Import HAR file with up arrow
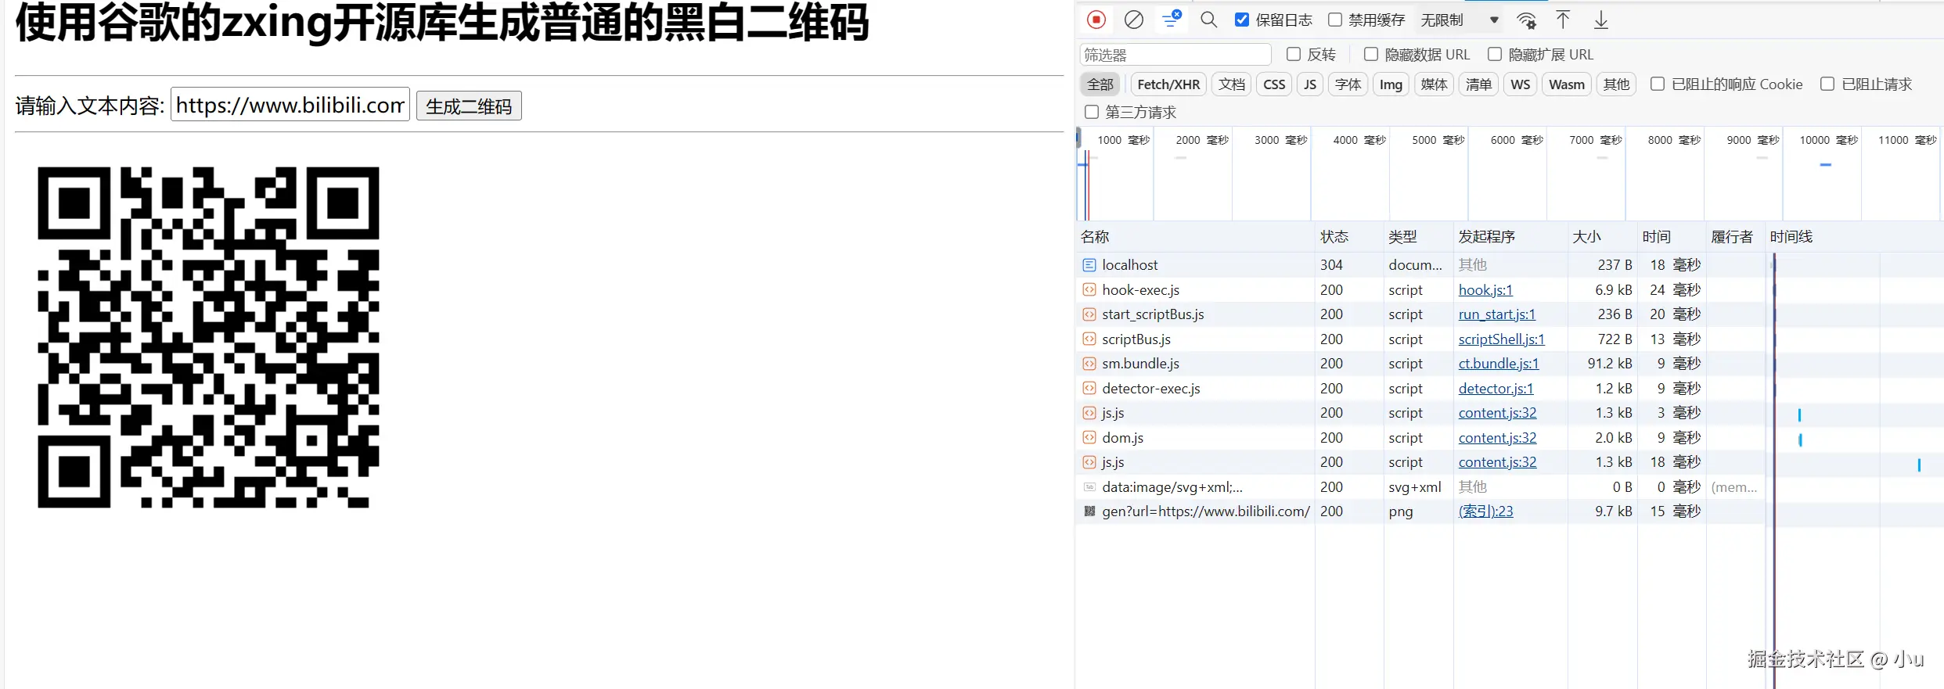 1563,20
